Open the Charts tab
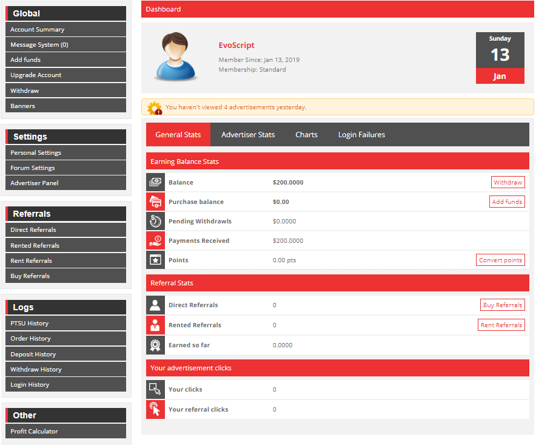Viewport: 536px width, 445px height. (x=306, y=134)
